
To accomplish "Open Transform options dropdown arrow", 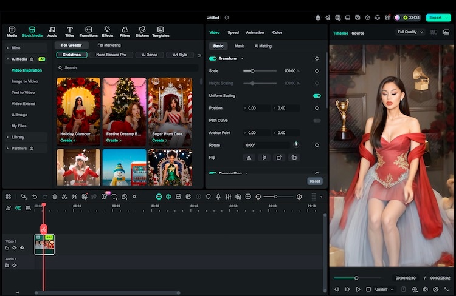I will (x=242, y=59).
